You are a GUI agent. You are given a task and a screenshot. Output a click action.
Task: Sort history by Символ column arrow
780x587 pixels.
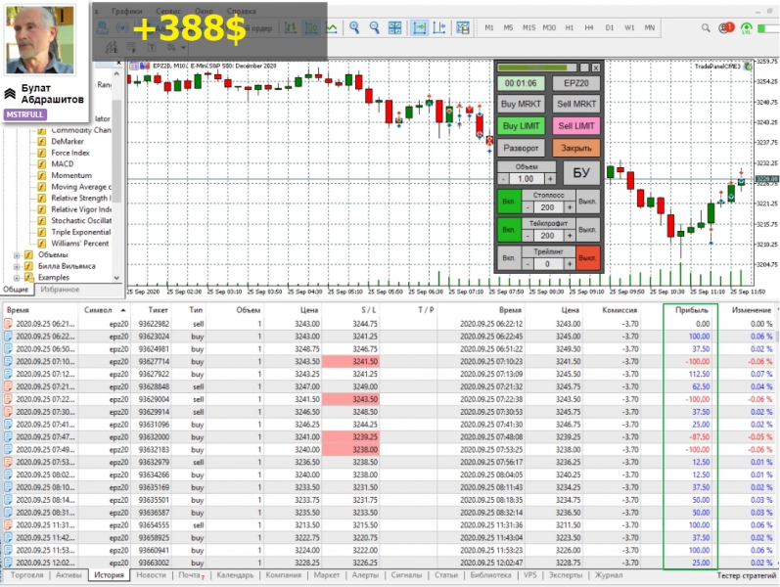[x=123, y=310]
